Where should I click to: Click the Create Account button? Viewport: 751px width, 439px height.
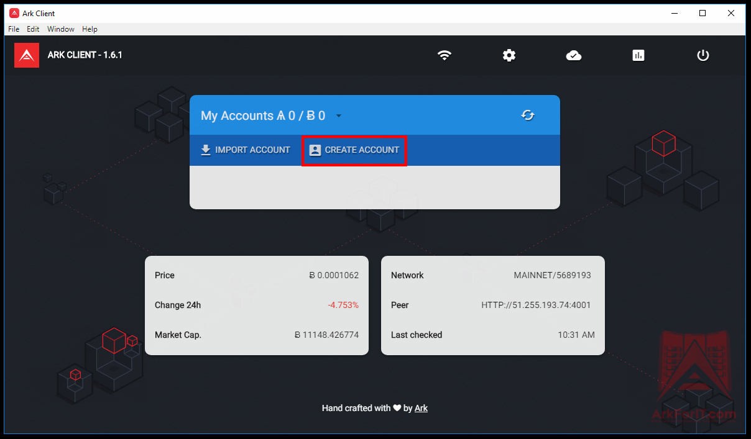(x=354, y=150)
